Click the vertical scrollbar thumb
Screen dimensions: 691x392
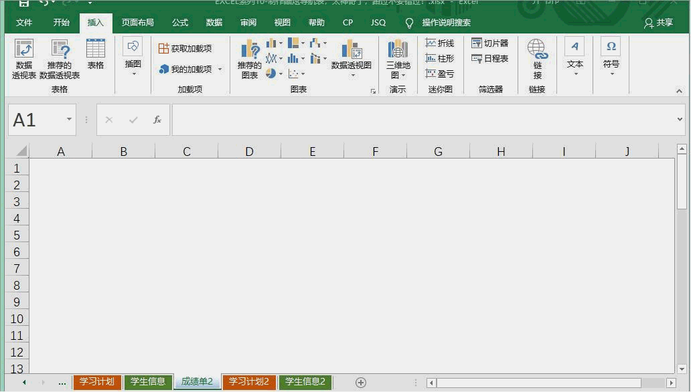click(682, 183)
